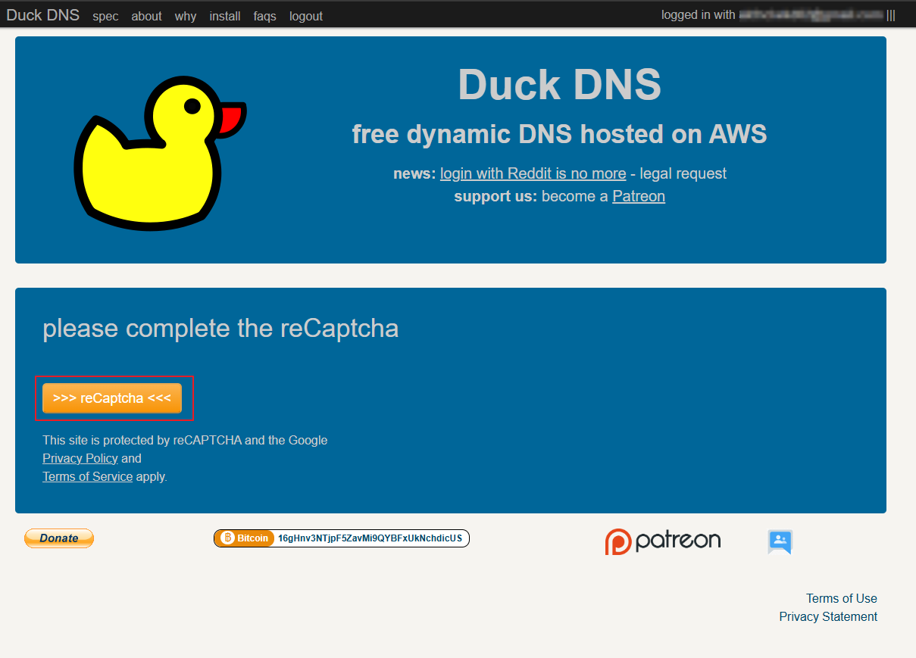916x658 pixels.
Task: Open 'login with Reddit is no more' news link
Action: [x=533, y=173]
